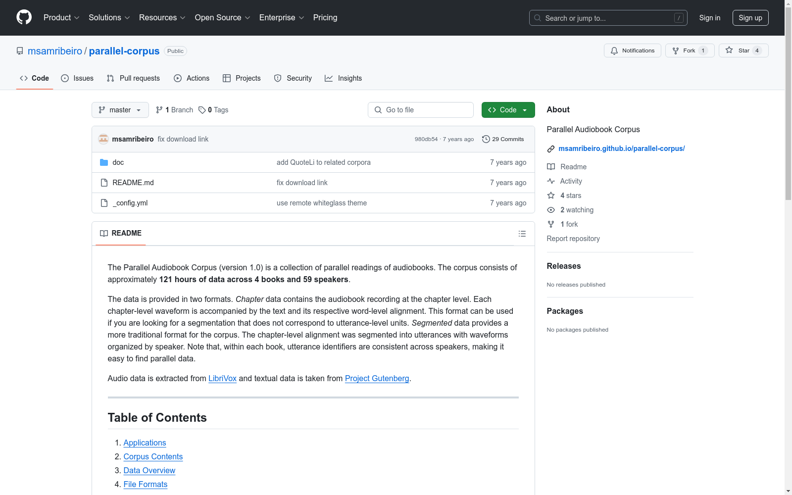
Task: Switch to the Code tab
Action: pyautogui.click(x=35, y=78)
